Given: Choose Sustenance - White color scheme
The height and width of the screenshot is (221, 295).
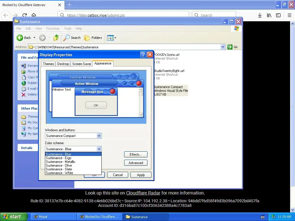Looking at the screenshot, I should pyautogui.click(x=73, y=173).
